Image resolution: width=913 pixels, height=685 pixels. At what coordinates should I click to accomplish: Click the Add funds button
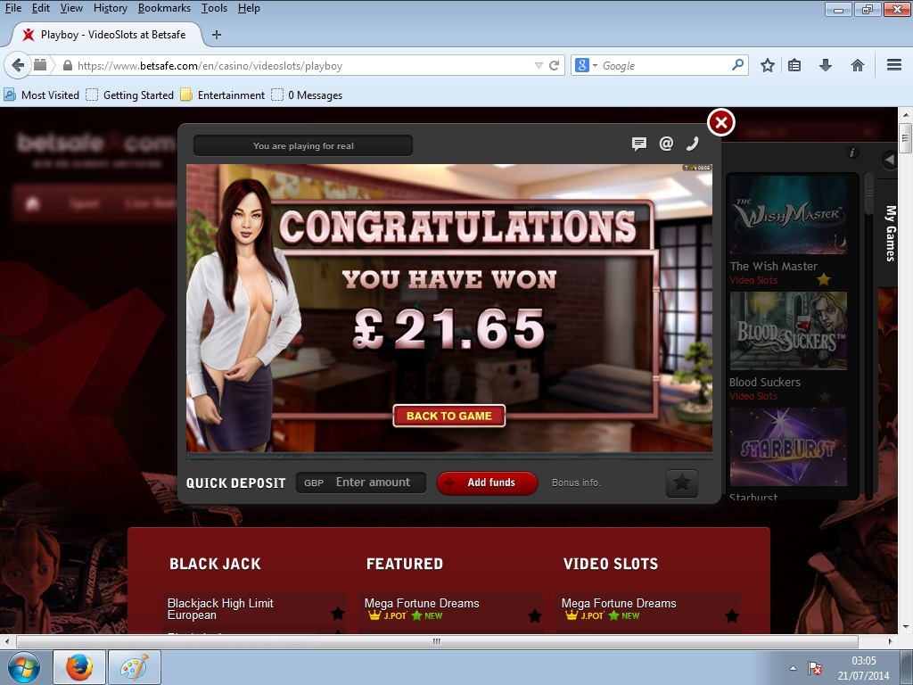(x=487, y=483)
